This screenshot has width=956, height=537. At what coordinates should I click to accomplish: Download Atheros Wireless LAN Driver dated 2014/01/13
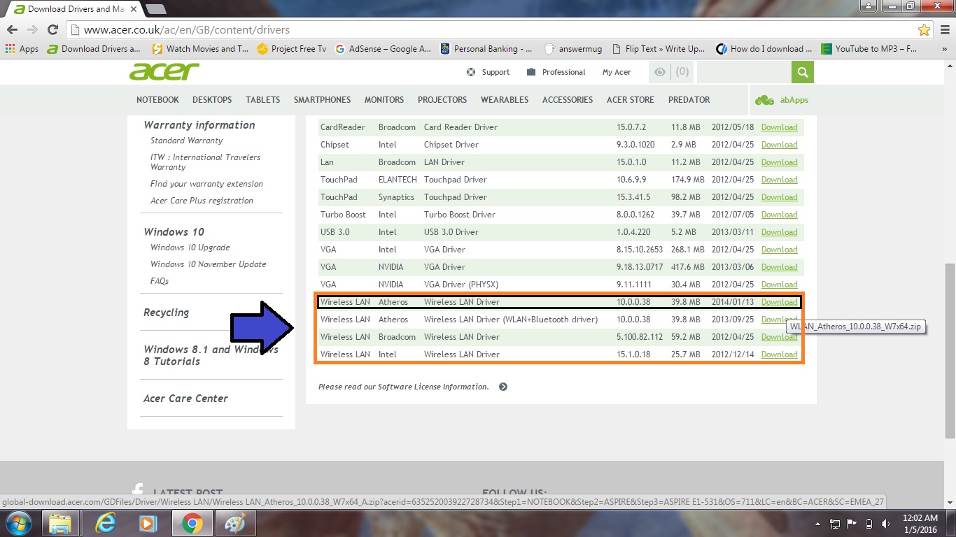click(x=779, y=302)
